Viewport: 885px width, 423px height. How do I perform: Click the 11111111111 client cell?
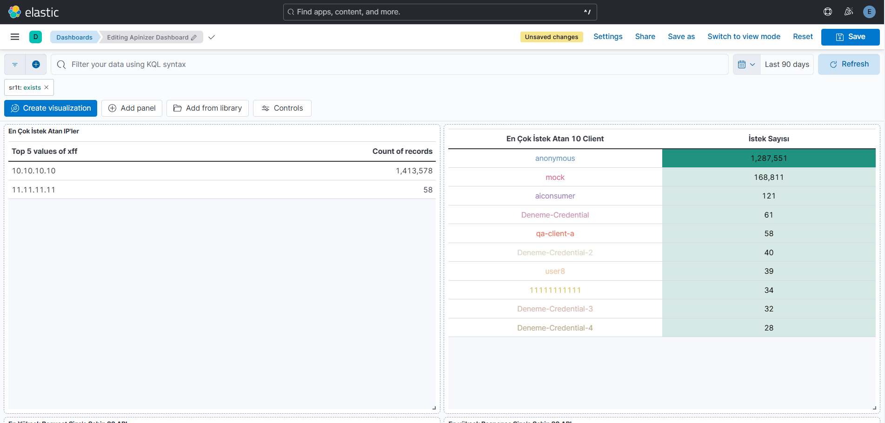pos(555,291)
